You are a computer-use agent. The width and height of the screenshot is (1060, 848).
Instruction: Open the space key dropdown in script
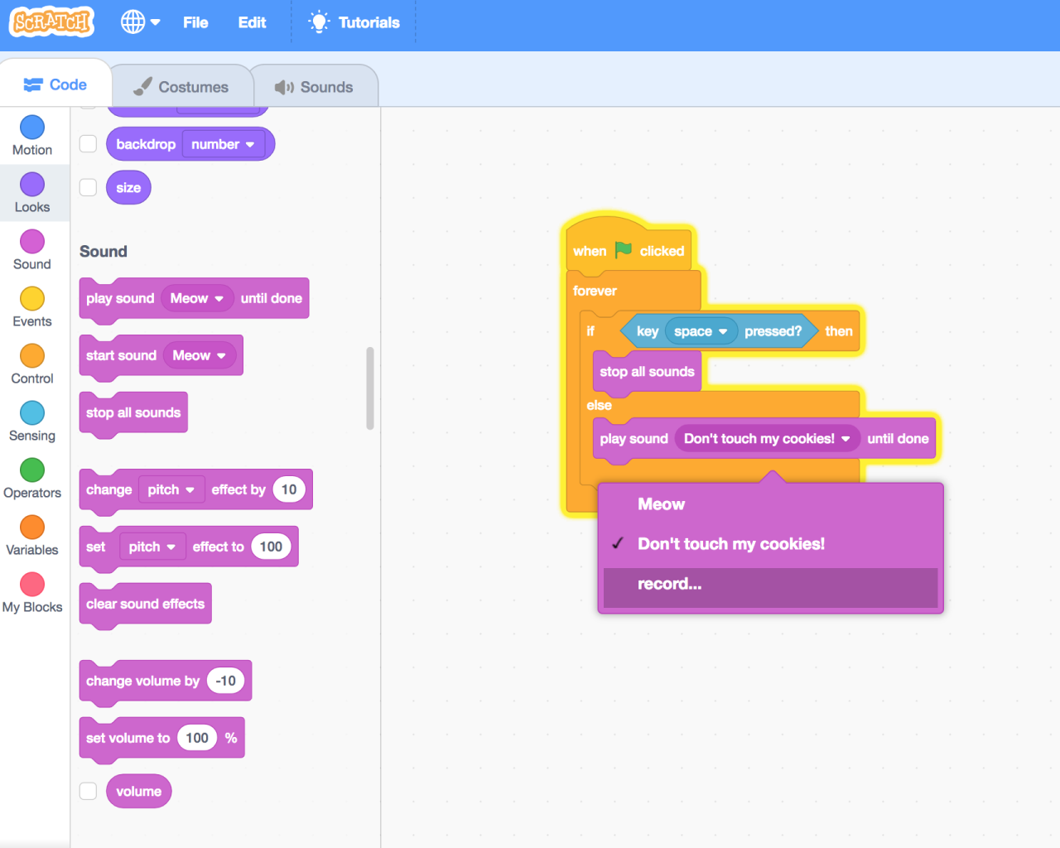tap(701, 331)
